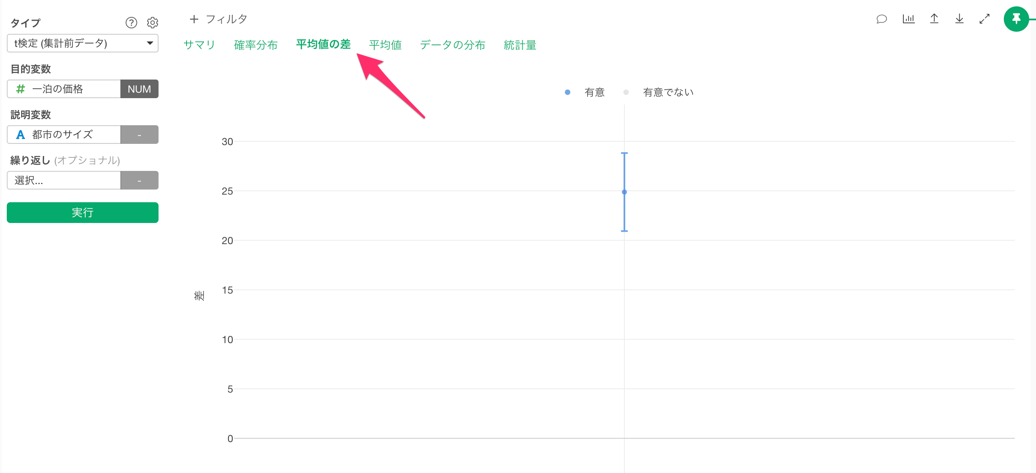The height and width of the screenshot is (473, 1036).
Task: Click the y-axis label 30
Action: pos(227,142)
